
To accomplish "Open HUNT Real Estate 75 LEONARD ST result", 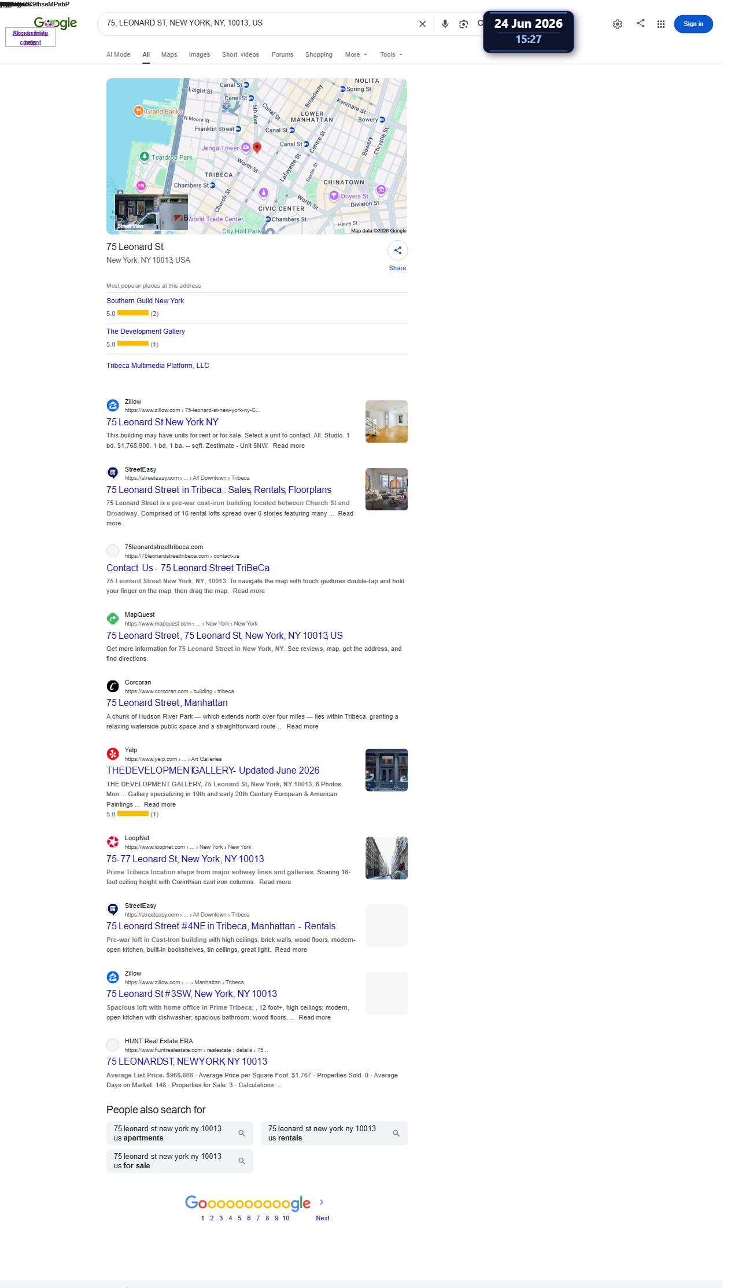I will coord(187,1062).
